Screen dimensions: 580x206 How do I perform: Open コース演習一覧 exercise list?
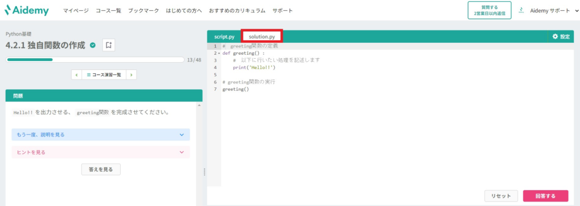(104, 75)
